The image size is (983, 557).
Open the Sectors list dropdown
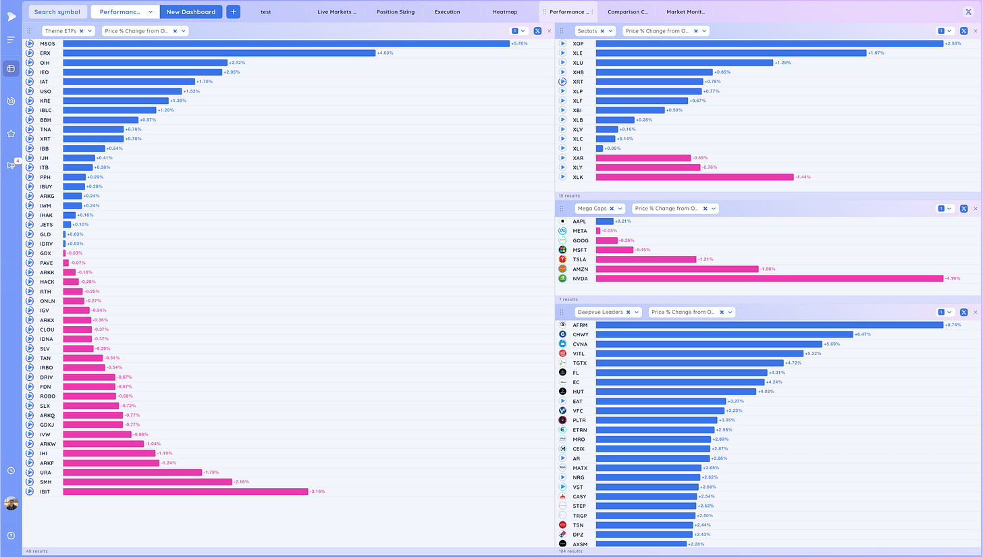611,31
